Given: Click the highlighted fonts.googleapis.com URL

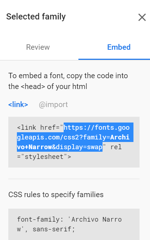Looking at the screenshot, I should click(x=75, y=137).
